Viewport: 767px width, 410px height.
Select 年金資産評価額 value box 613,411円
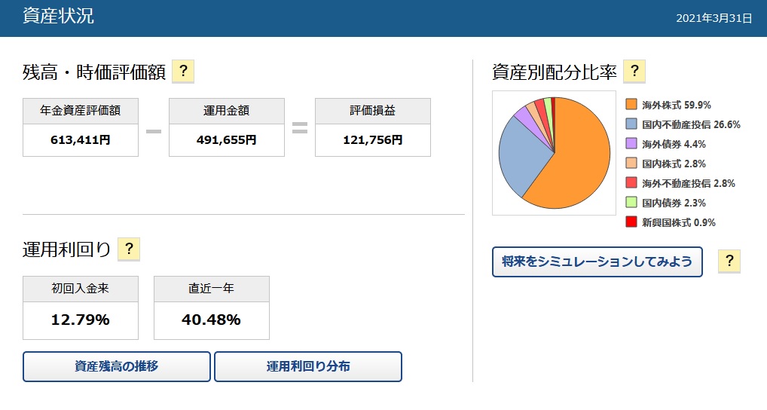point(80,140)
